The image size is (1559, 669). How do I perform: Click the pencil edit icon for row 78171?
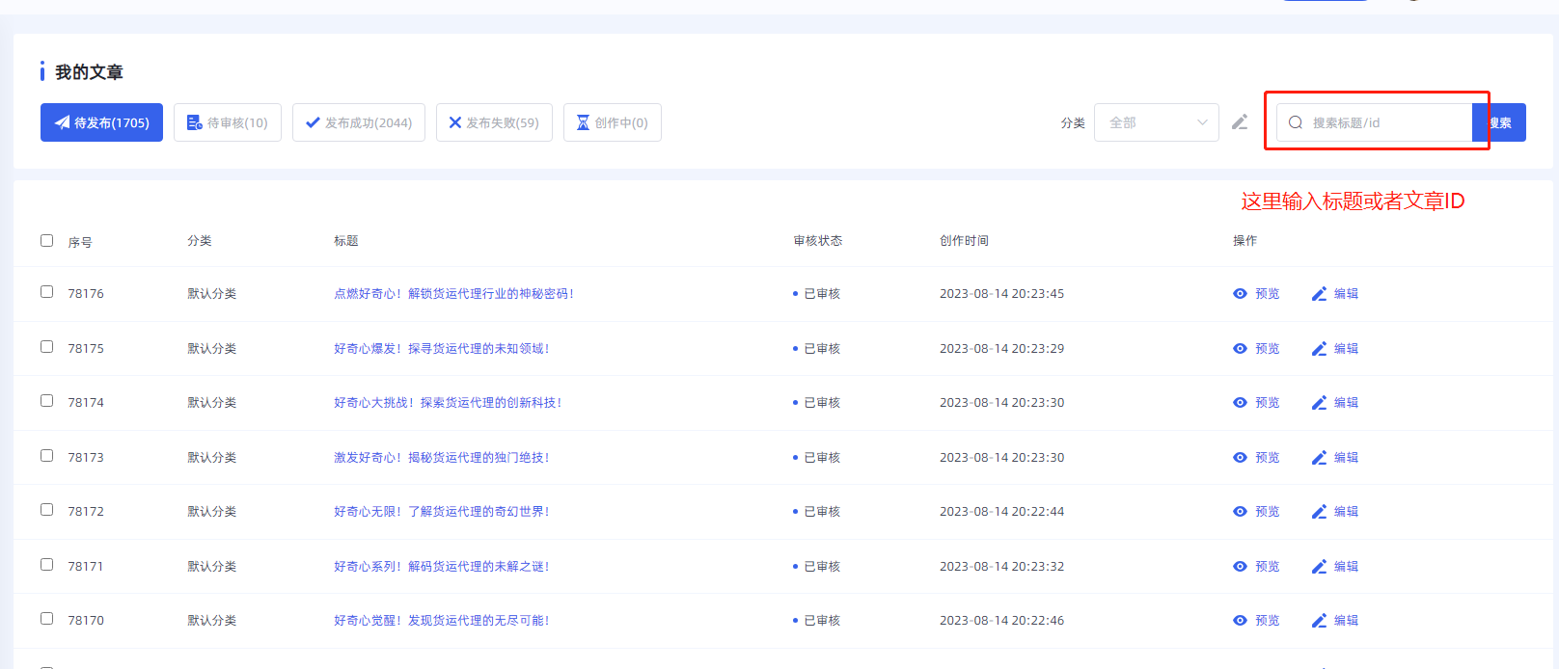1319,567
